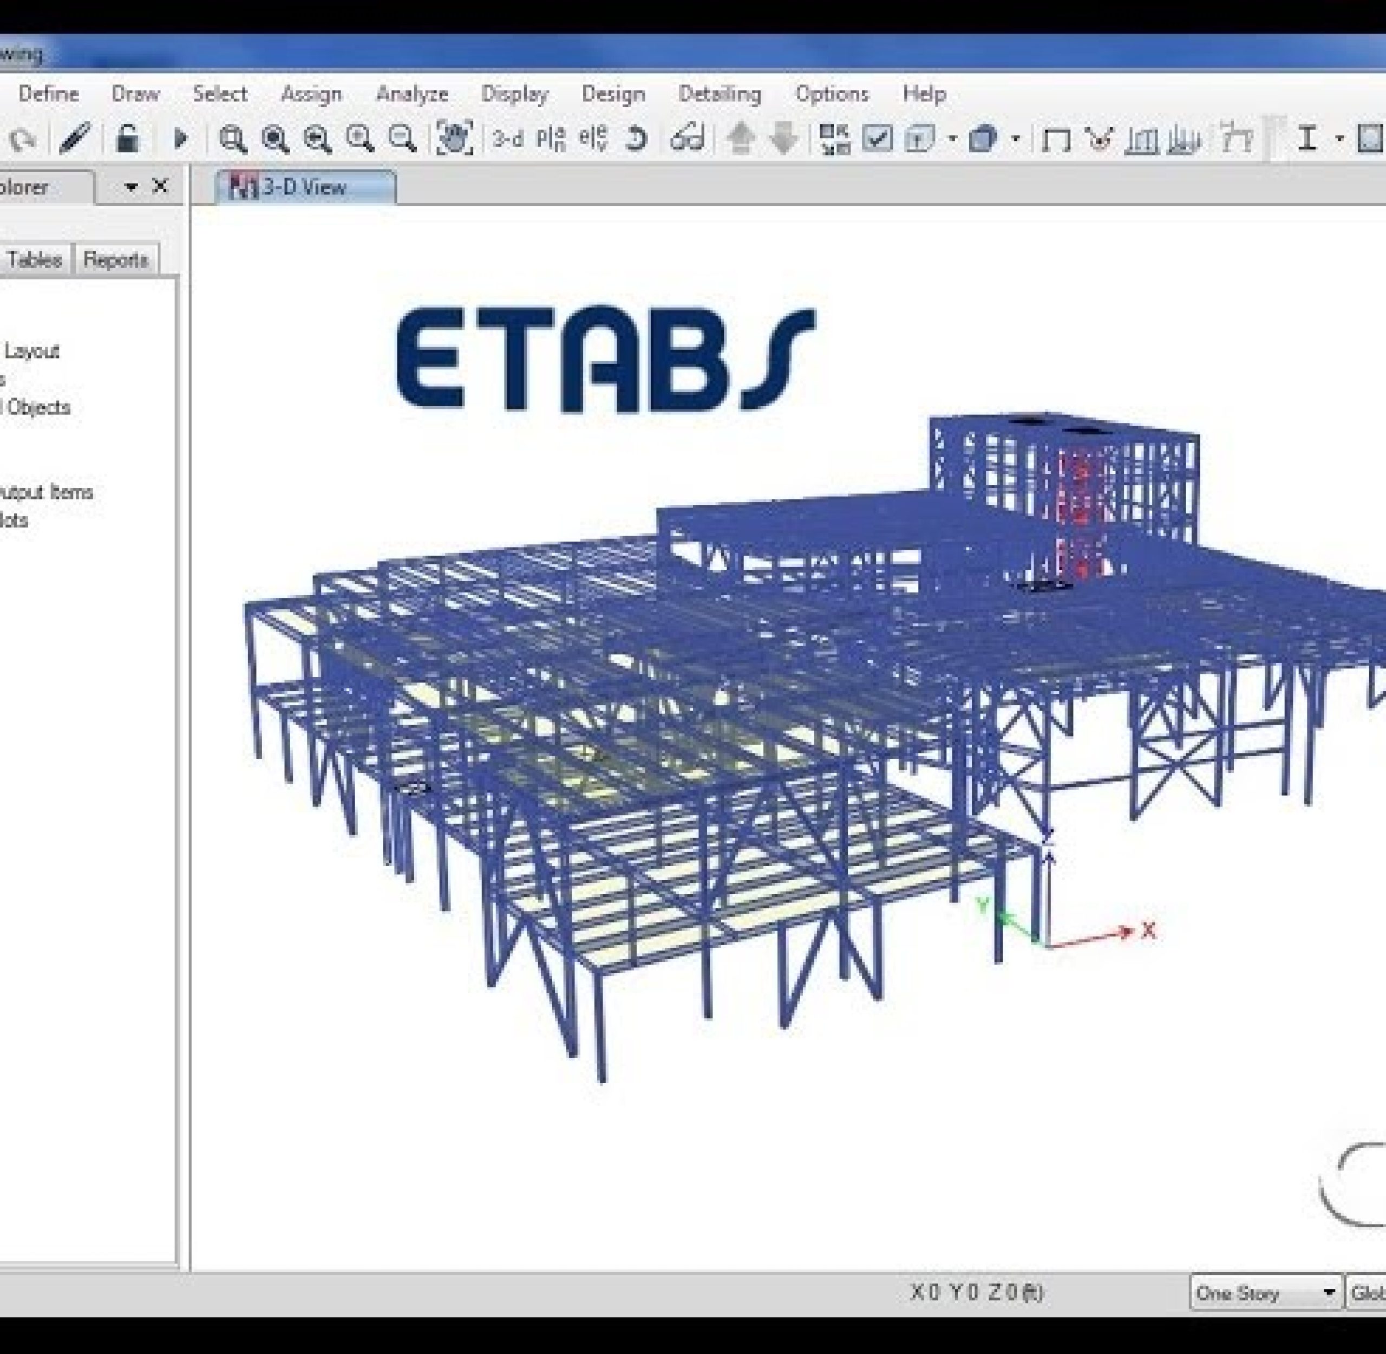The image size is (1386, 1354).
Task: Click the Move Up in List arrow
Action: [741, 139]
